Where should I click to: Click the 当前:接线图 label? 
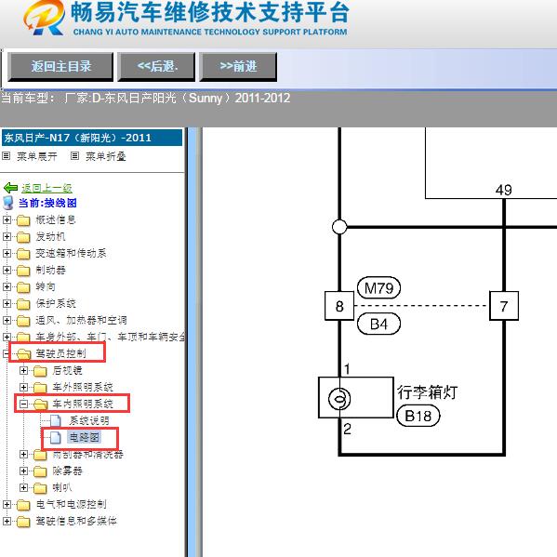47,203
